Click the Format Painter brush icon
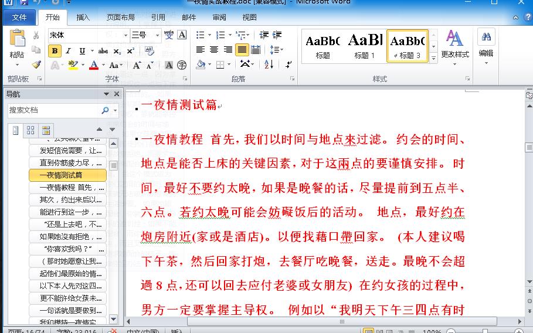The image size is (533, 333). 36,65
